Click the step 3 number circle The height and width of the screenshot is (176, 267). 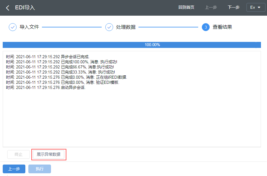pos(206,27)
